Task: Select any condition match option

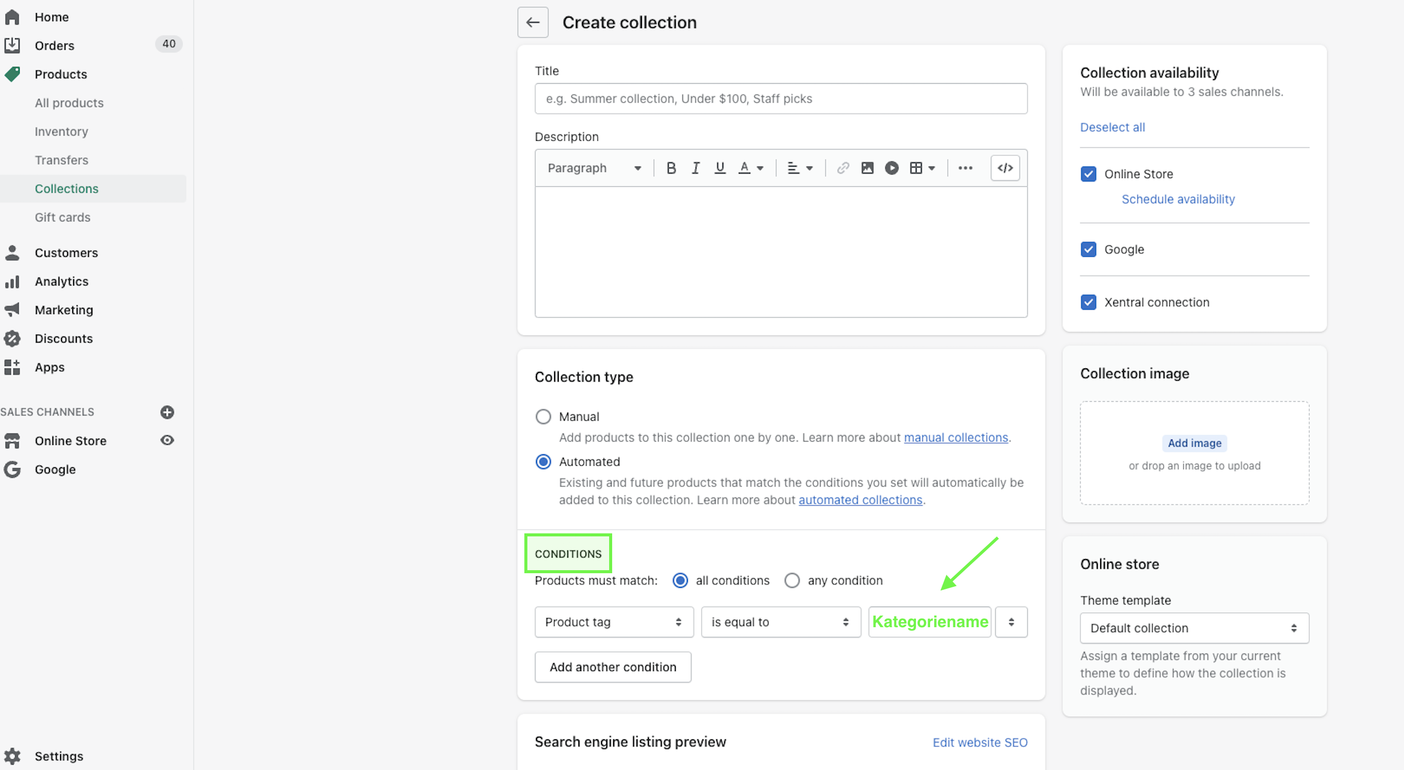Action: click(x=792, y=581)
